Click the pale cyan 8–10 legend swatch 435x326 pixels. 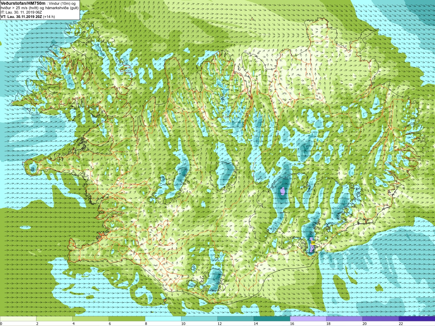tap(163, 319)
